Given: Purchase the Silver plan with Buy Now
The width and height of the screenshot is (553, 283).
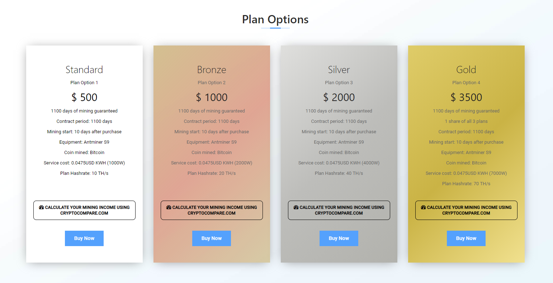Looking at the screenshot, I should 339,238.
